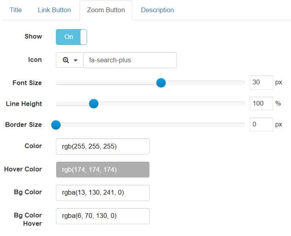Open the Link Button tab
The height and width of the screenshot is (236, 291).
coord(54,10)
